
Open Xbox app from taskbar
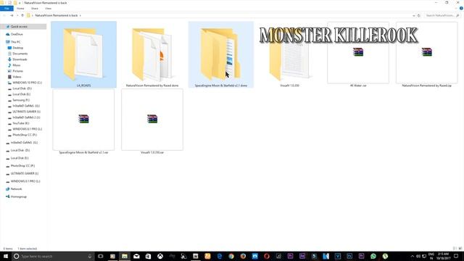160,256
